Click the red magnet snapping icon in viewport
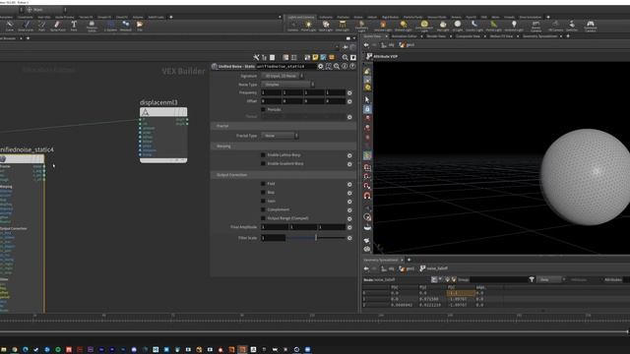 (x=367, y=196)
